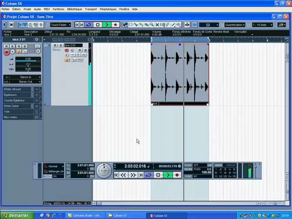Click Stop on the transport panel
This screenshot has height=219, width=292.
coord(158,175)
